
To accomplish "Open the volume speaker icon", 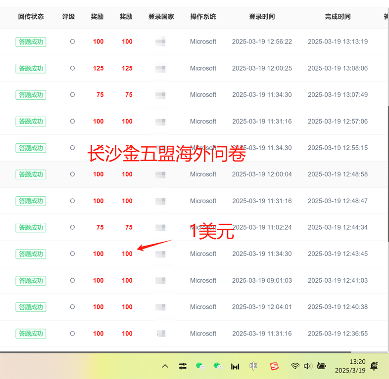I will [308, 366].
